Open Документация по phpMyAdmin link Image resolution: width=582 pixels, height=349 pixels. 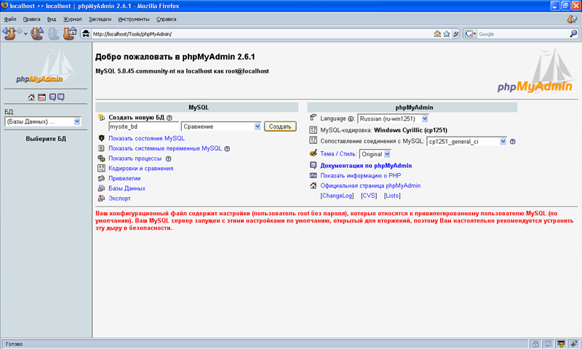tap(366, 166)
